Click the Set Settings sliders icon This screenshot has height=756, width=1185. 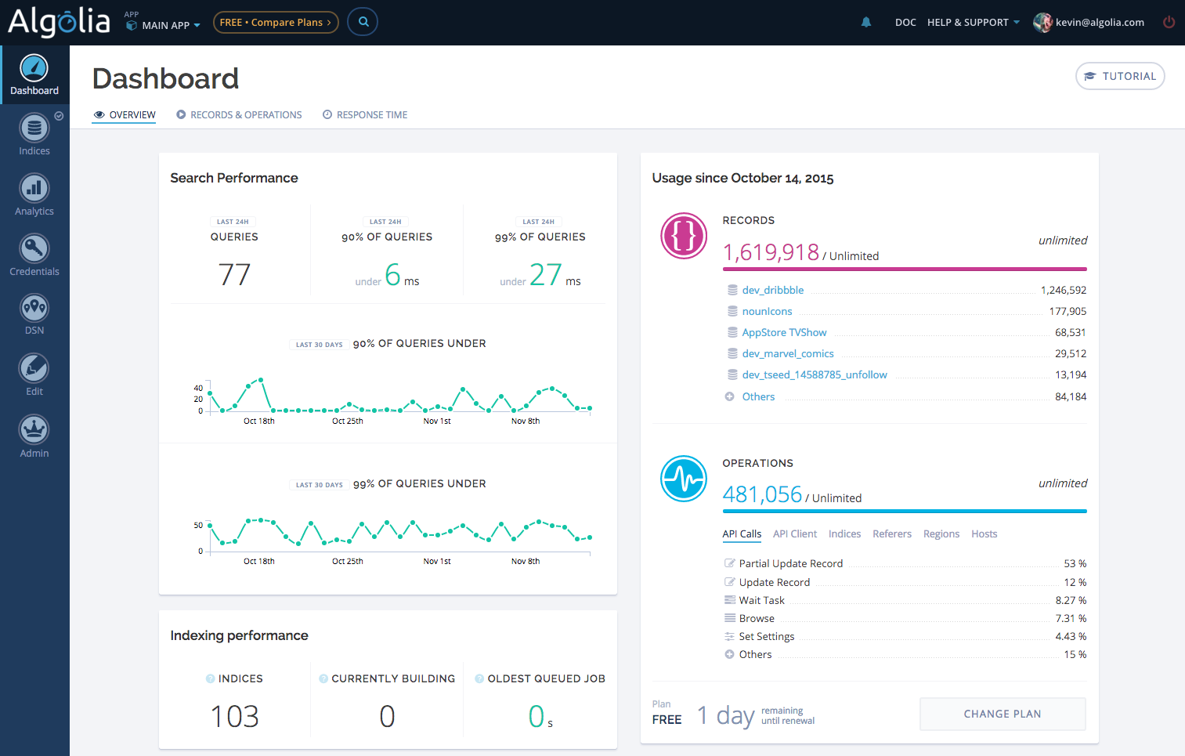tap(730, 636)
